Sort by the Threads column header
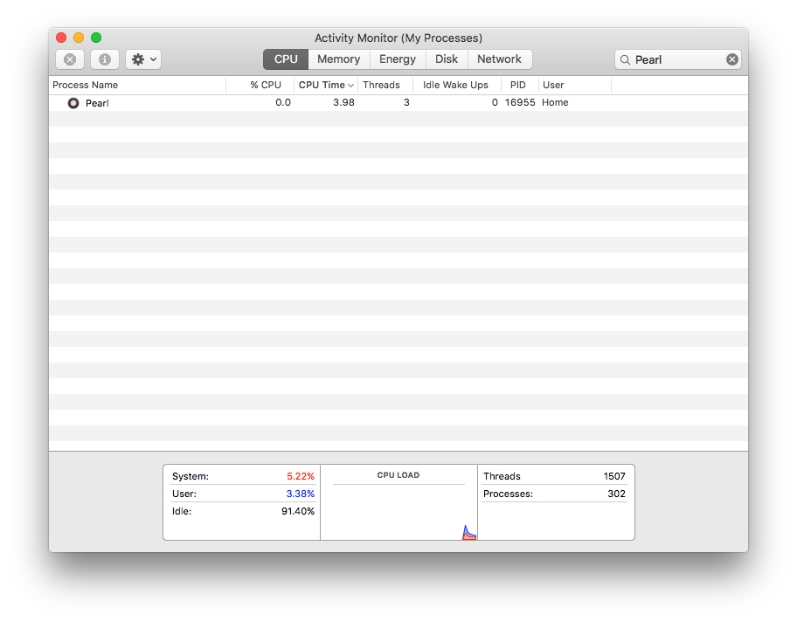Viewport: 797px width, 622px height. 385,85
